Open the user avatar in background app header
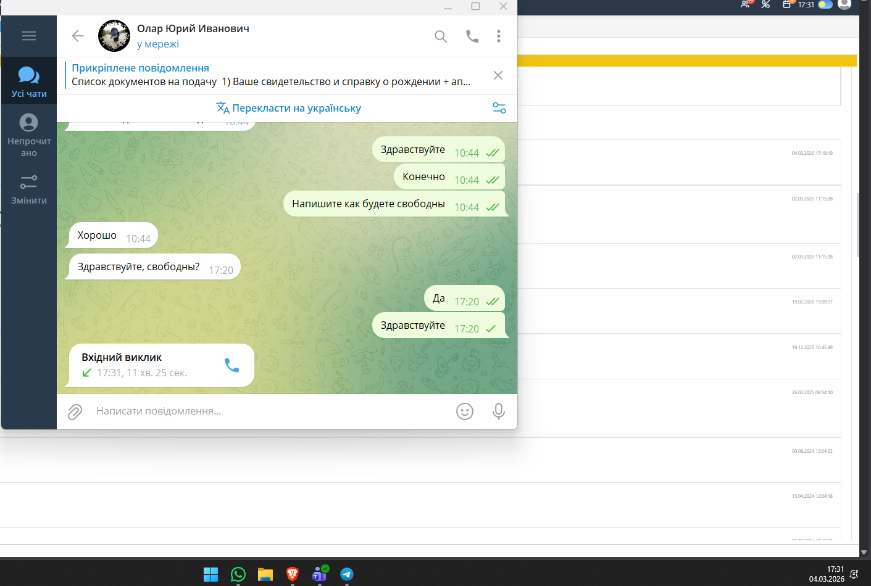Image resolution: width=871 pixels, height=586 pixels. pos(844,4)
